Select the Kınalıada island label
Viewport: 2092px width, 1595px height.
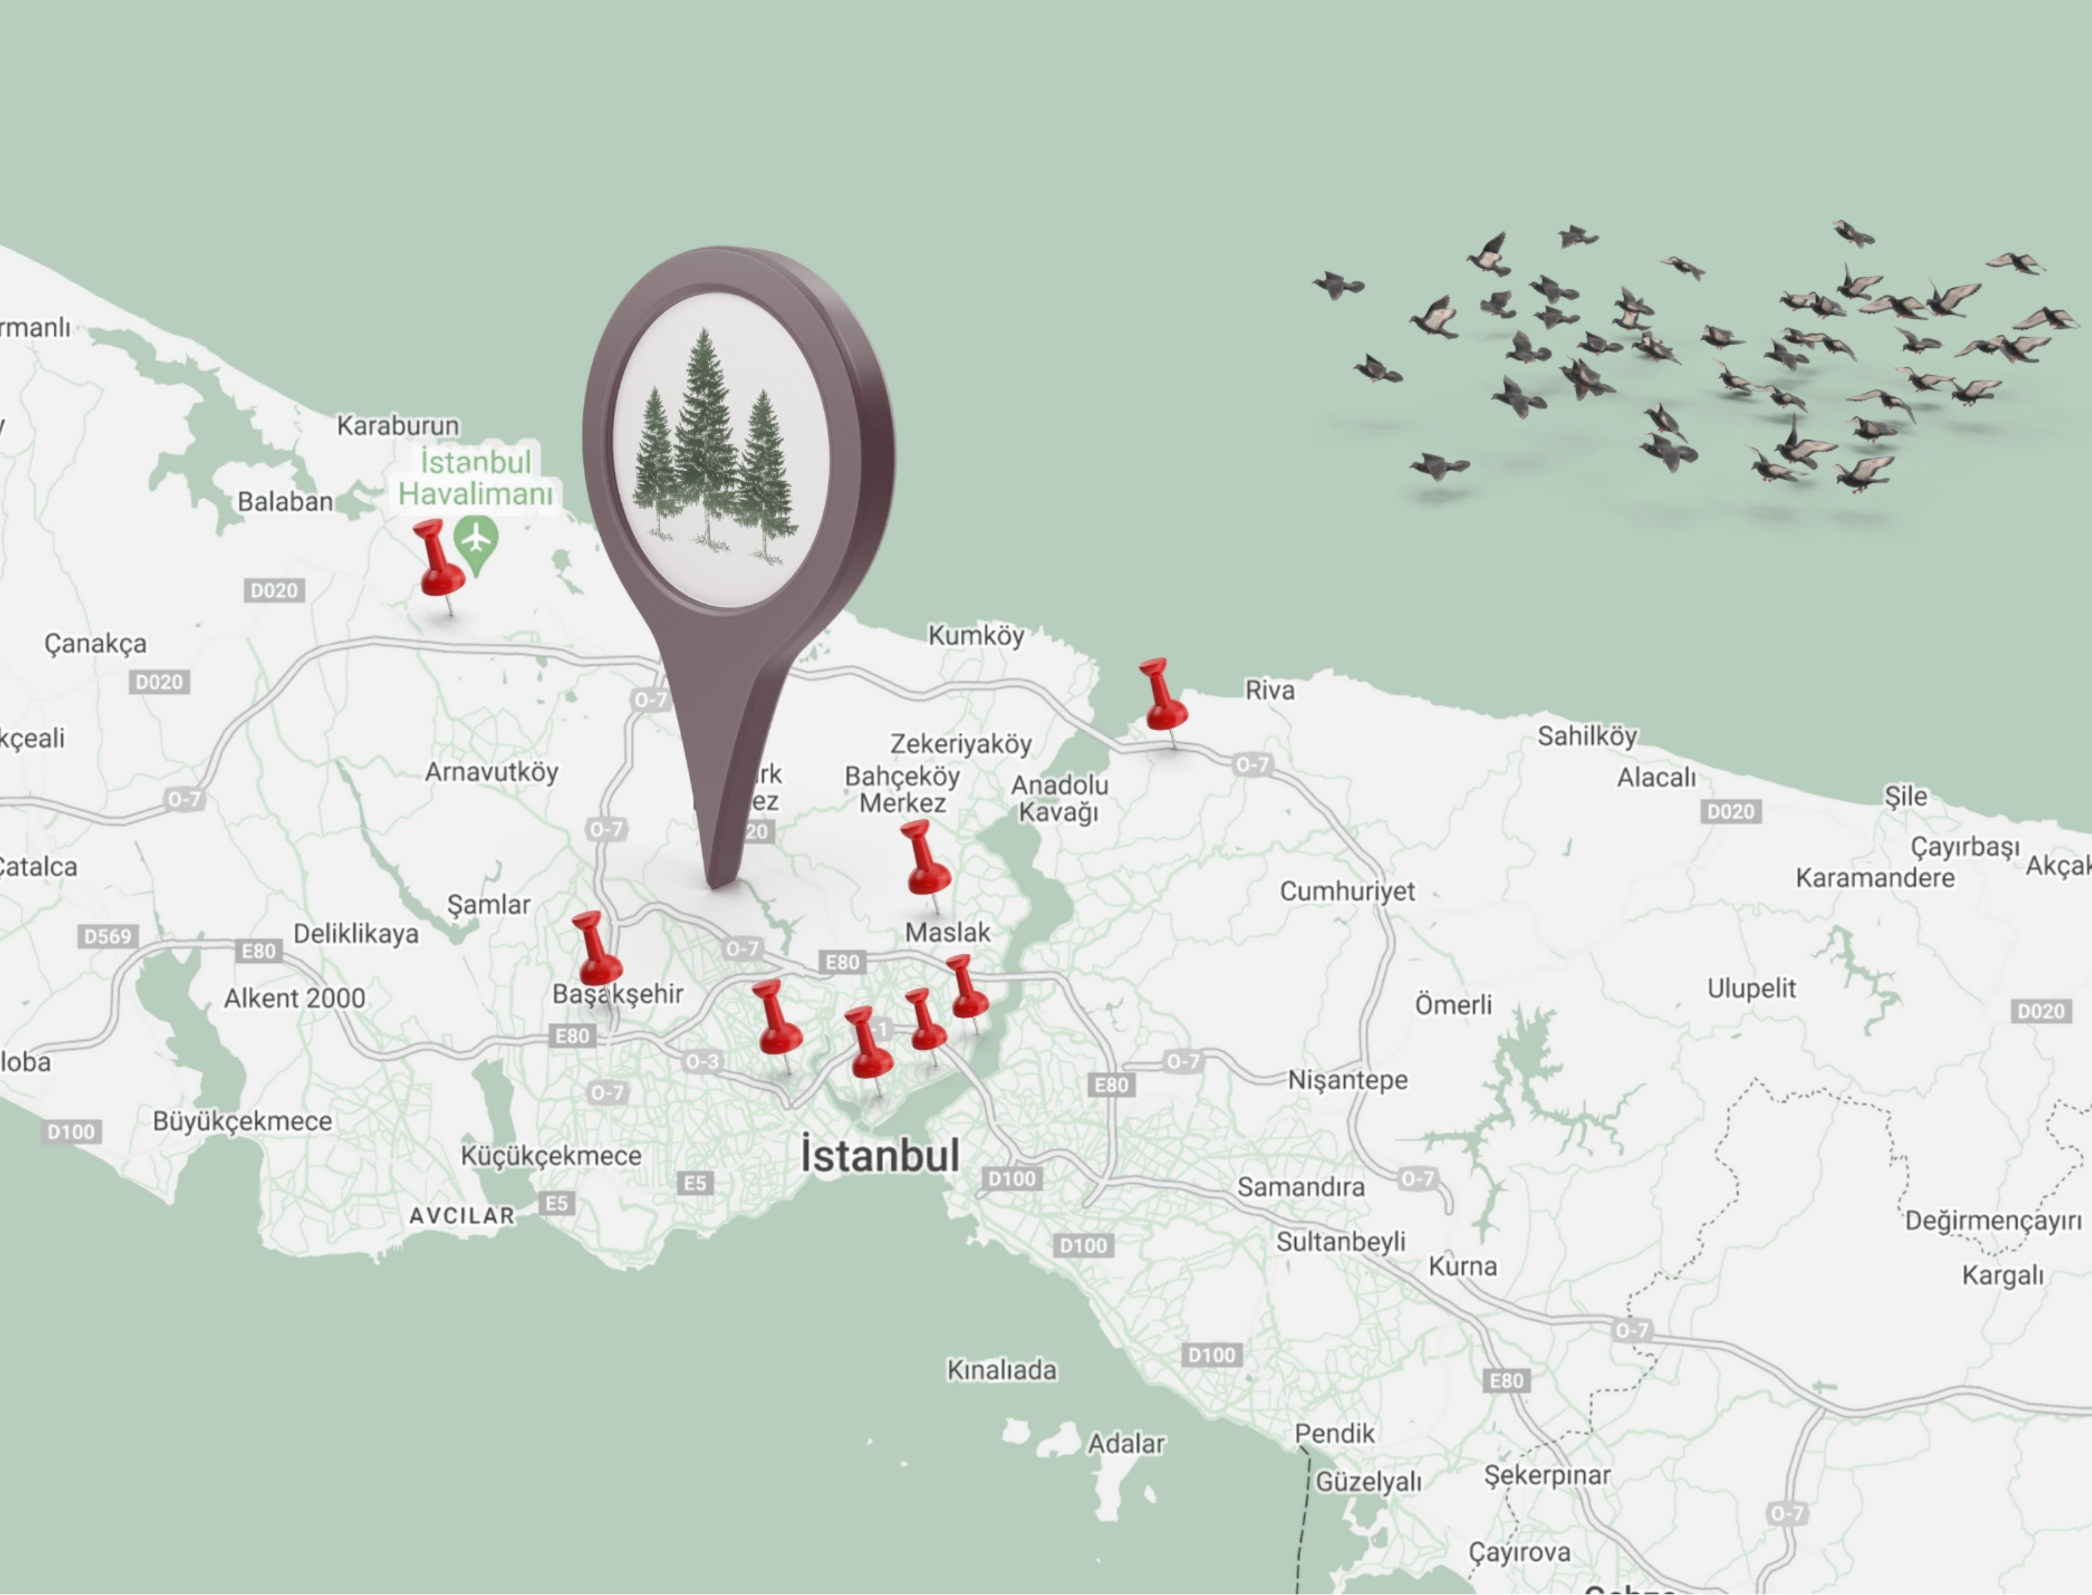1002,1370
